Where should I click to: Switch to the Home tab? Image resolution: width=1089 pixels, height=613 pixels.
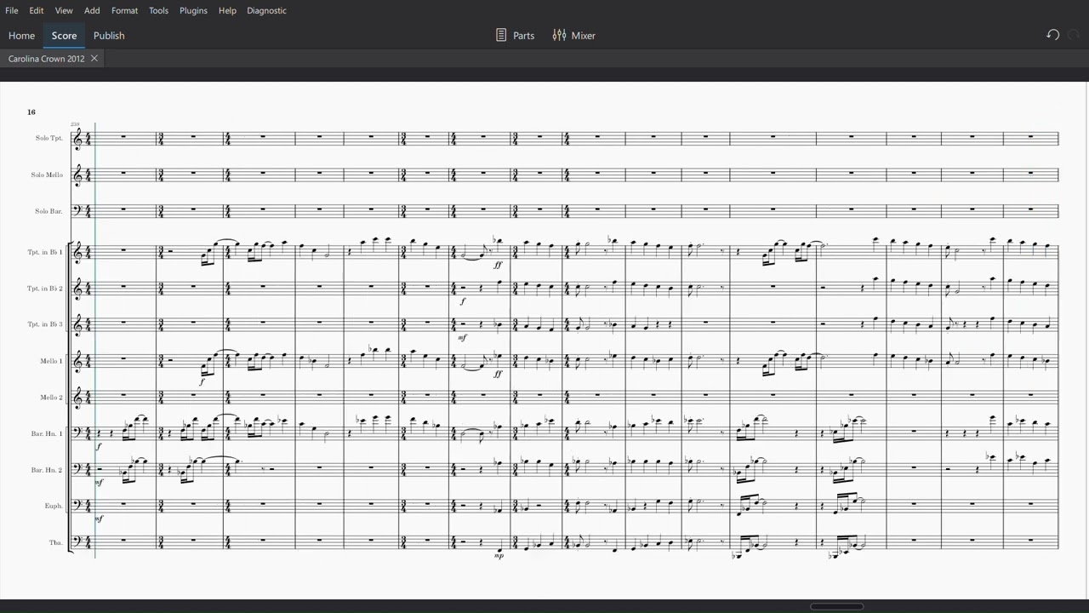point(21,36)
